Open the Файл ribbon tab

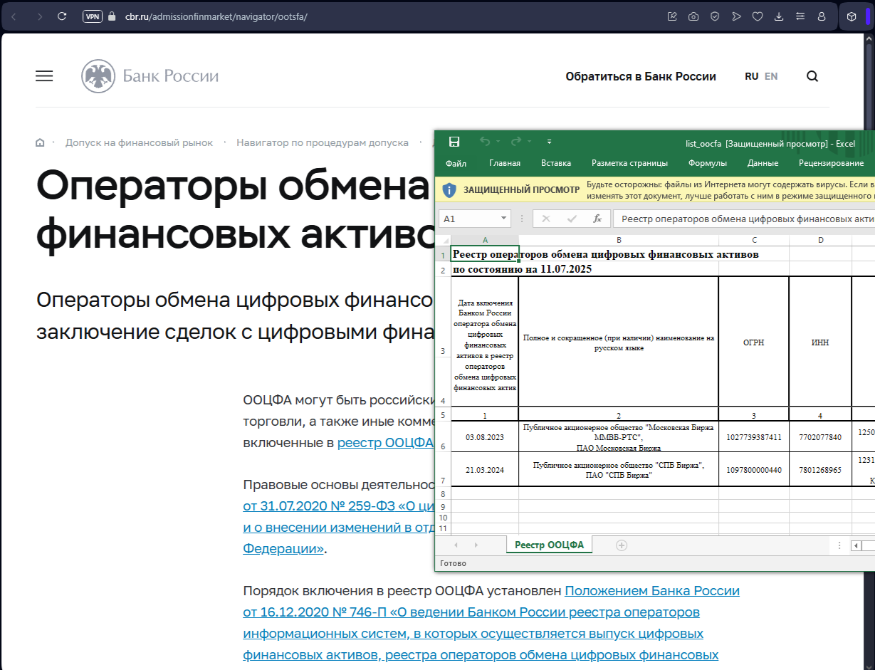[x=456, y=163]
